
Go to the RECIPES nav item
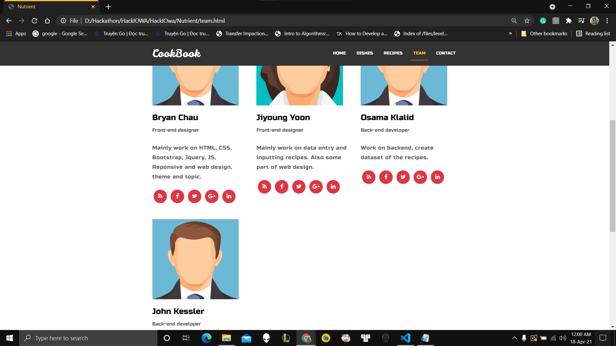tap(393, 53)
